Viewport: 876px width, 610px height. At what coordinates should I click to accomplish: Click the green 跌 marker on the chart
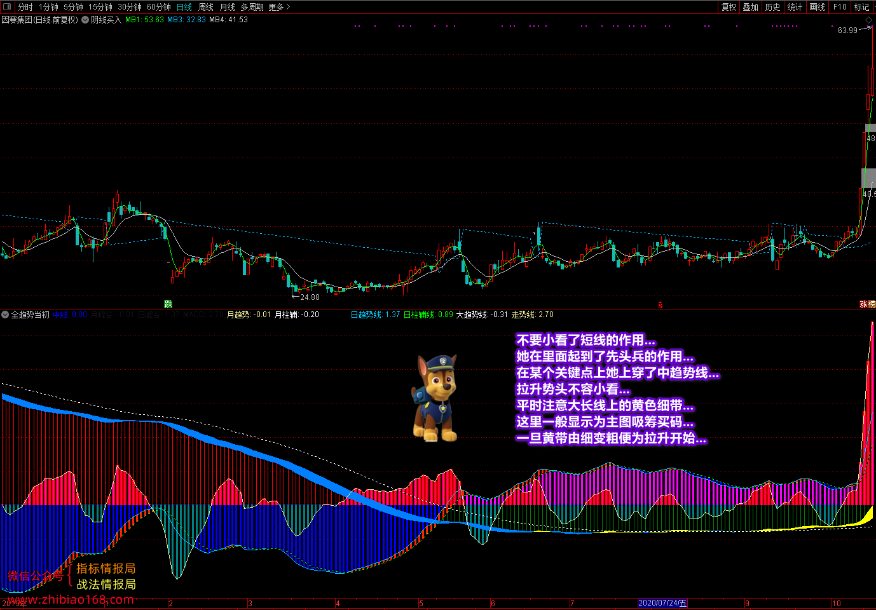click(168, 304)
